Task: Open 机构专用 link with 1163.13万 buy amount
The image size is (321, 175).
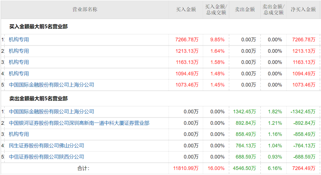Action: (19, 62)
